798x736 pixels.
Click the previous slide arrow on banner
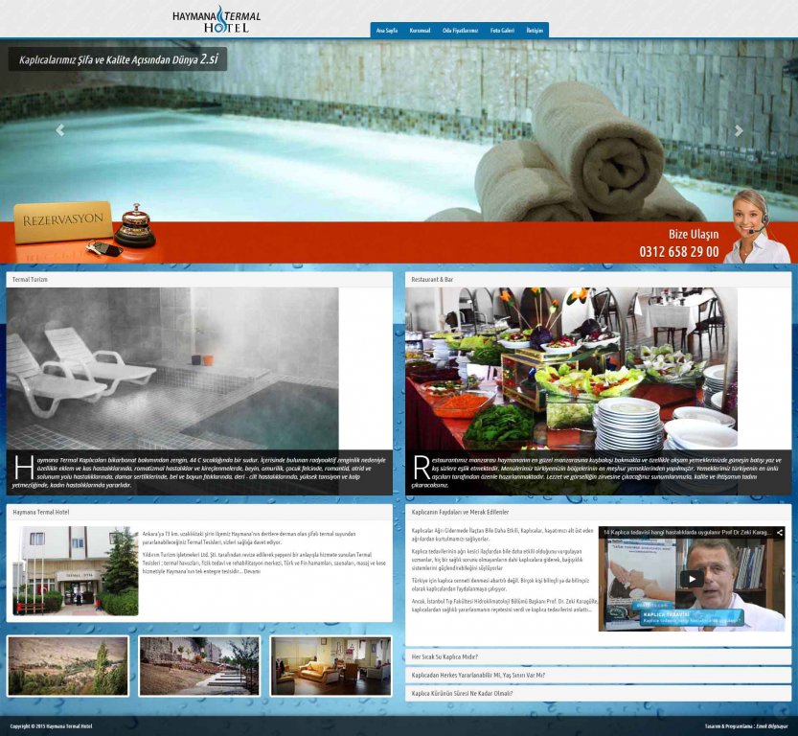tap(60, 131)
